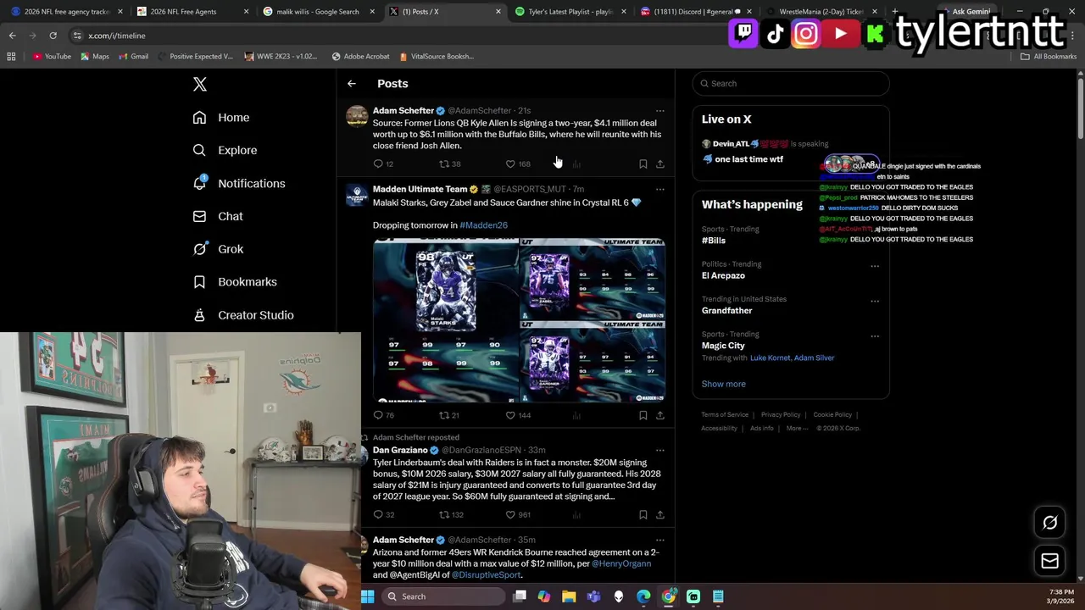Open more options for Grandfather trend
Screen dimensions: 1085x610
click(875, 302)
